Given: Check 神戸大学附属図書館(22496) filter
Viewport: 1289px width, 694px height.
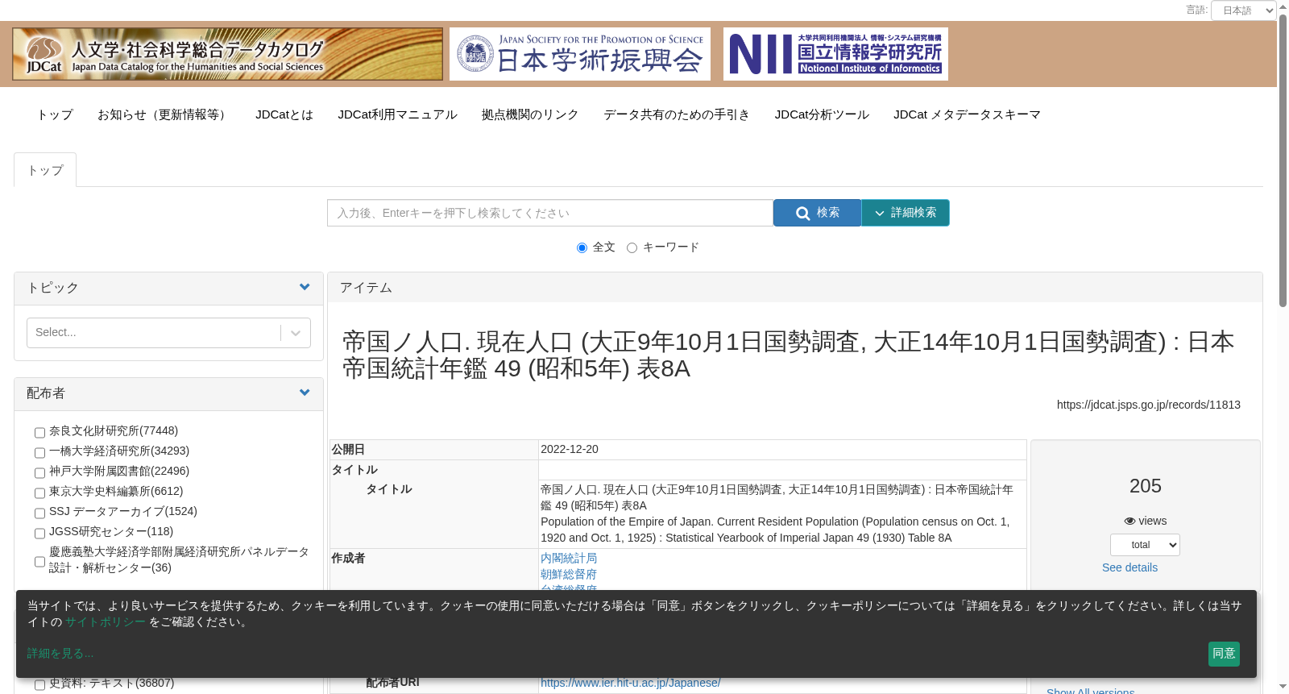Looking at the screenshot, I should click(39, 473).
